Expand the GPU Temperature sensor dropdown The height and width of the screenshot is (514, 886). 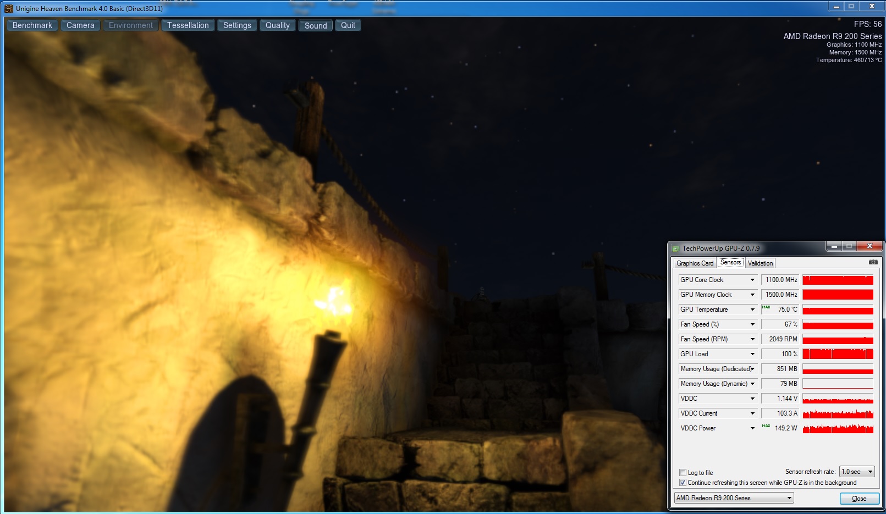[x=752, y=309]
